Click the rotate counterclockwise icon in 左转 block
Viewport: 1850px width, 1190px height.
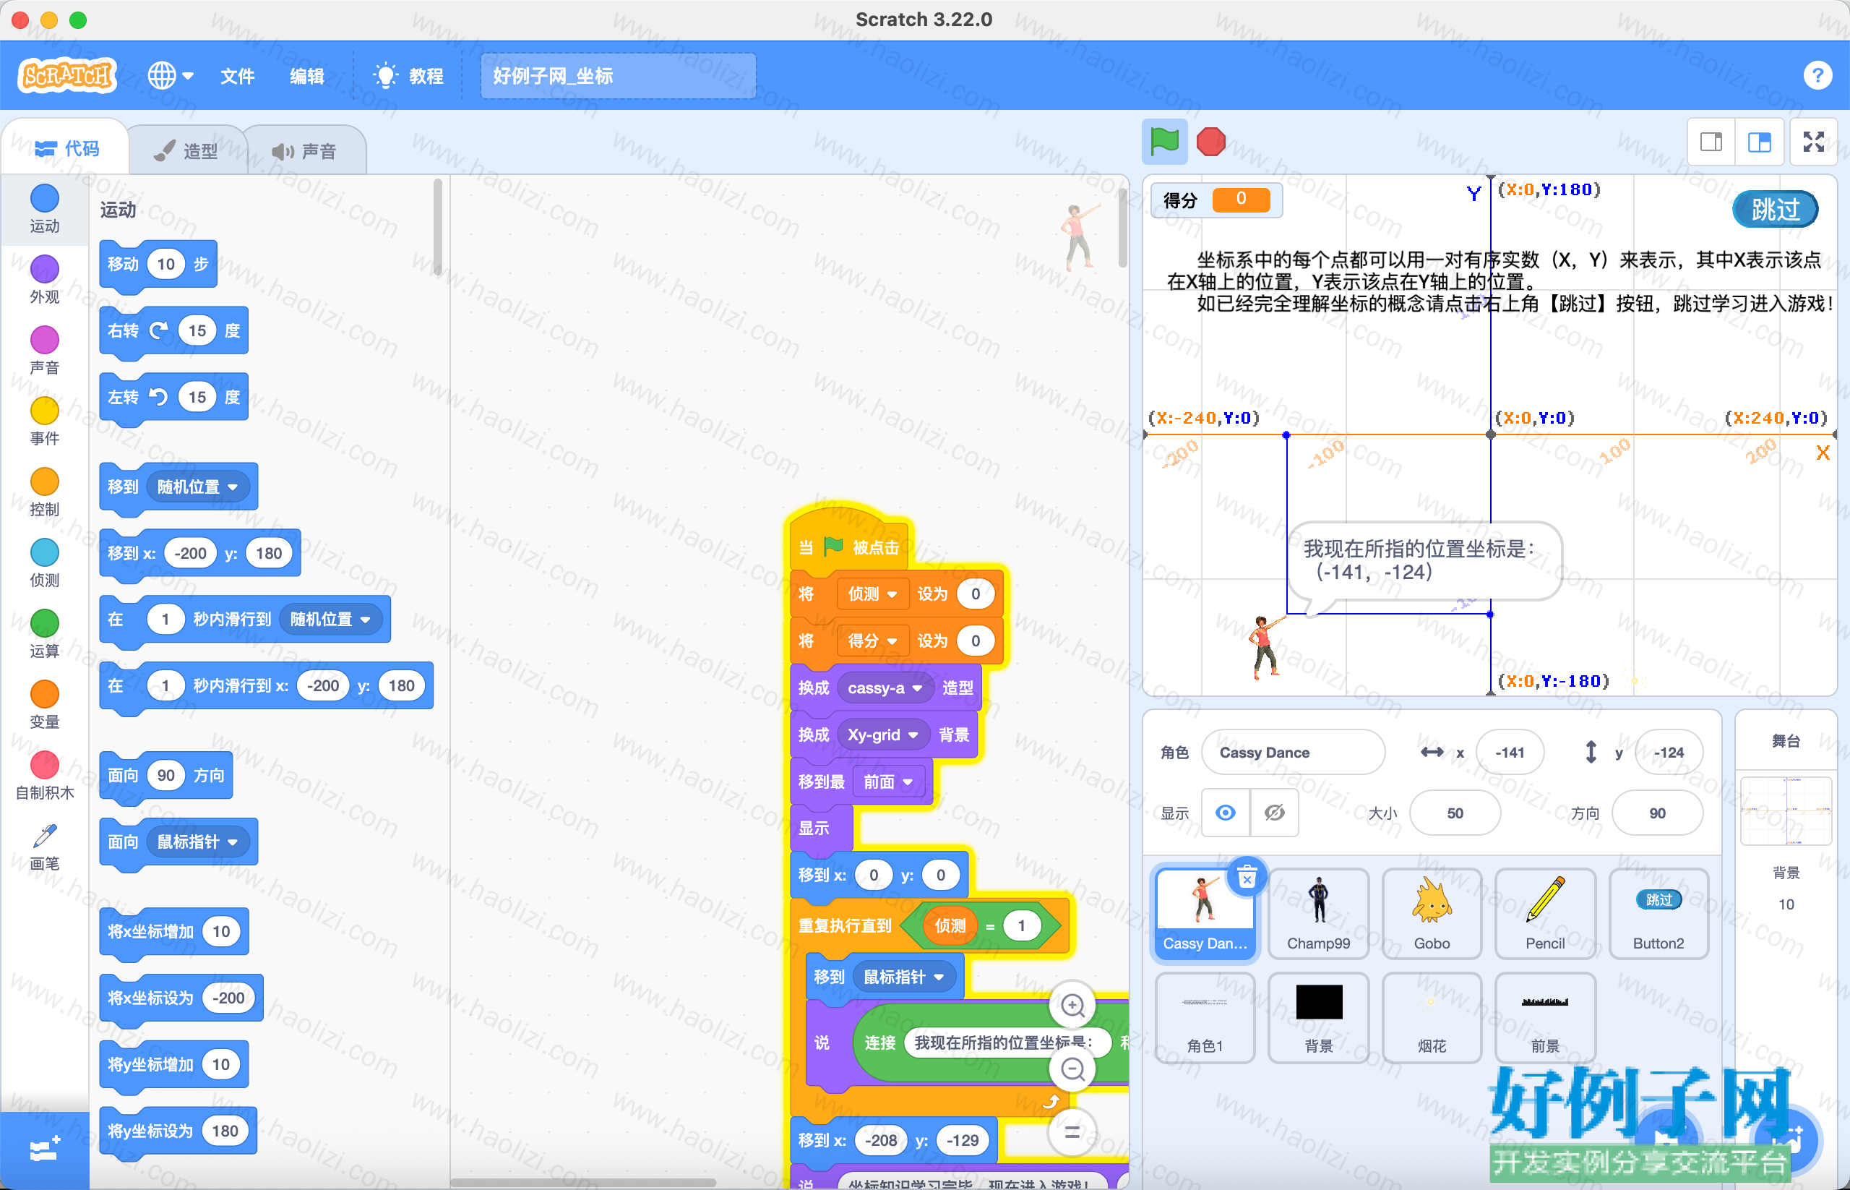click(158, 397)
